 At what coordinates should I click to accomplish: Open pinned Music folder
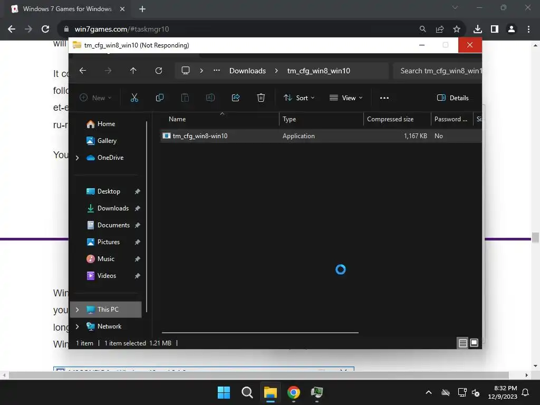[106, 259]
